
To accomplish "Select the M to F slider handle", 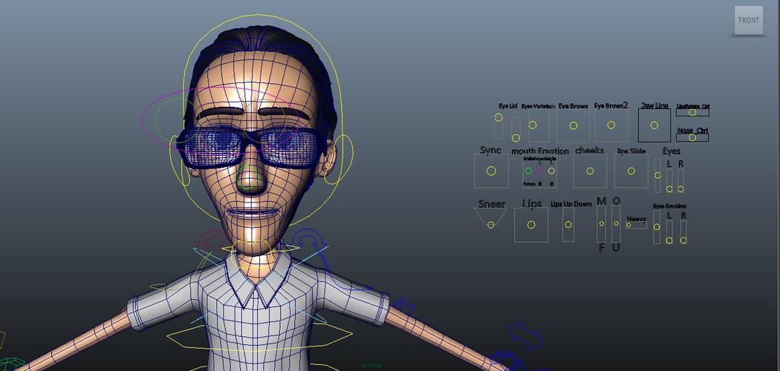I will (x=601, y=223).
